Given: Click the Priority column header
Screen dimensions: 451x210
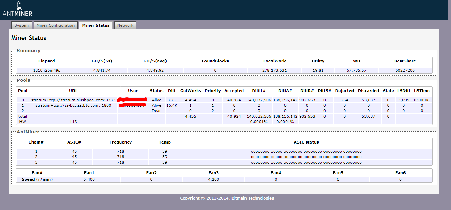Looking at the screenshot, I should tap(213, 91).
